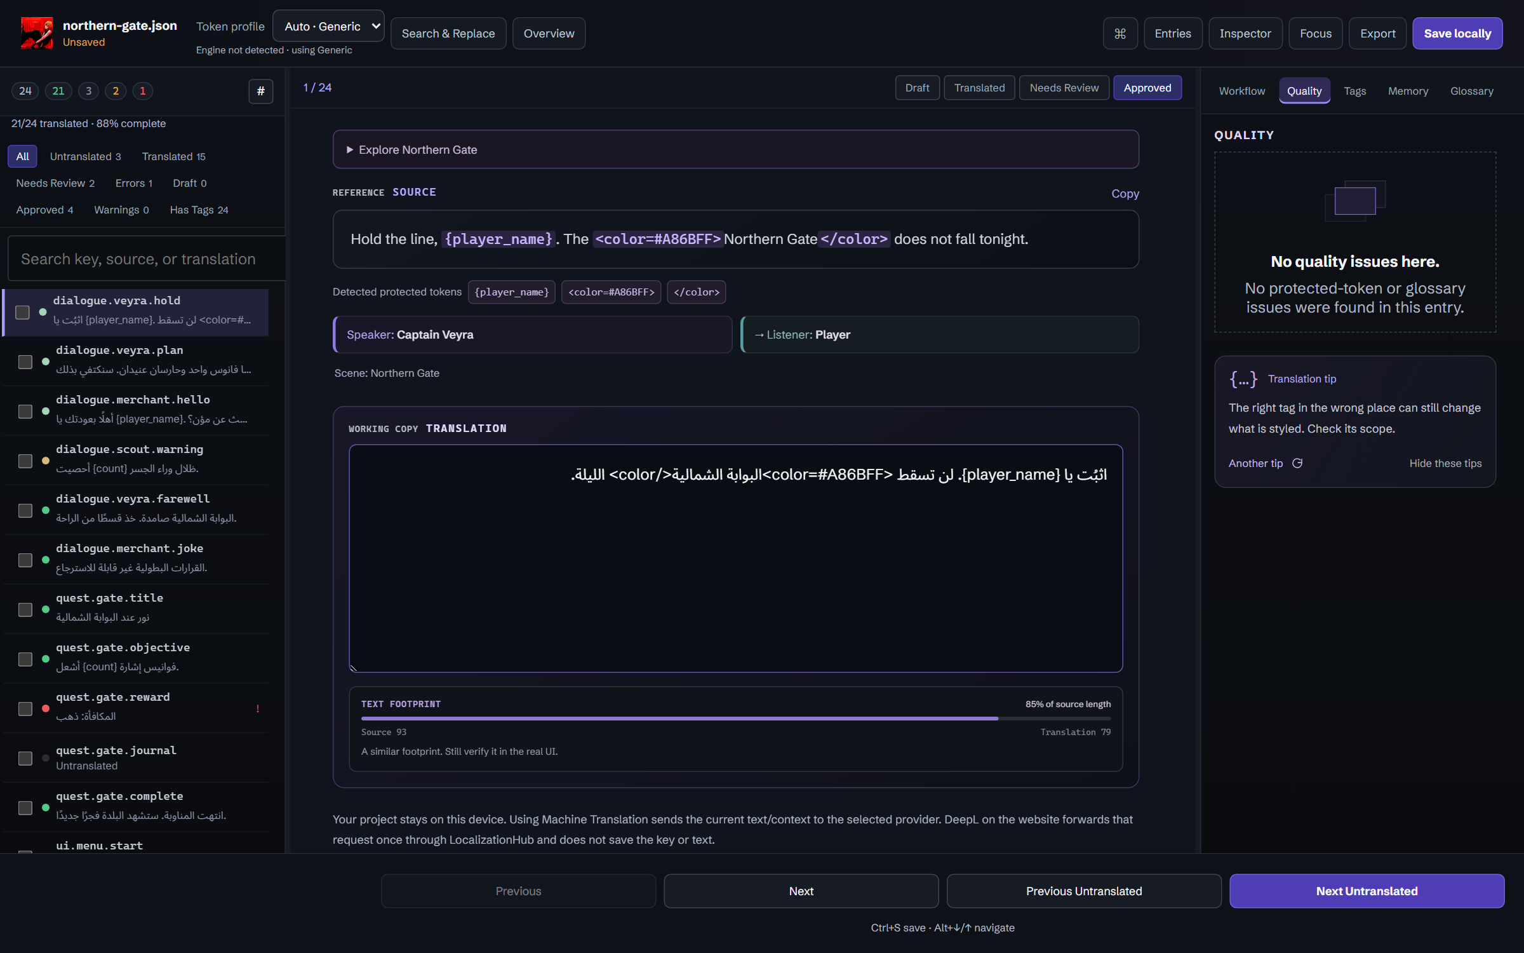1524x953 pixels.
Task: Toggle the hash key view icon
Action: click(260, 91)
